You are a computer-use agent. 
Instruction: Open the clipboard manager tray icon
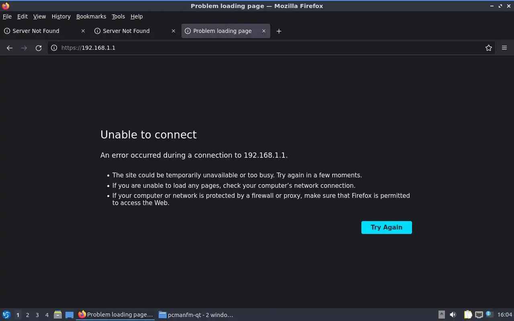468,315
